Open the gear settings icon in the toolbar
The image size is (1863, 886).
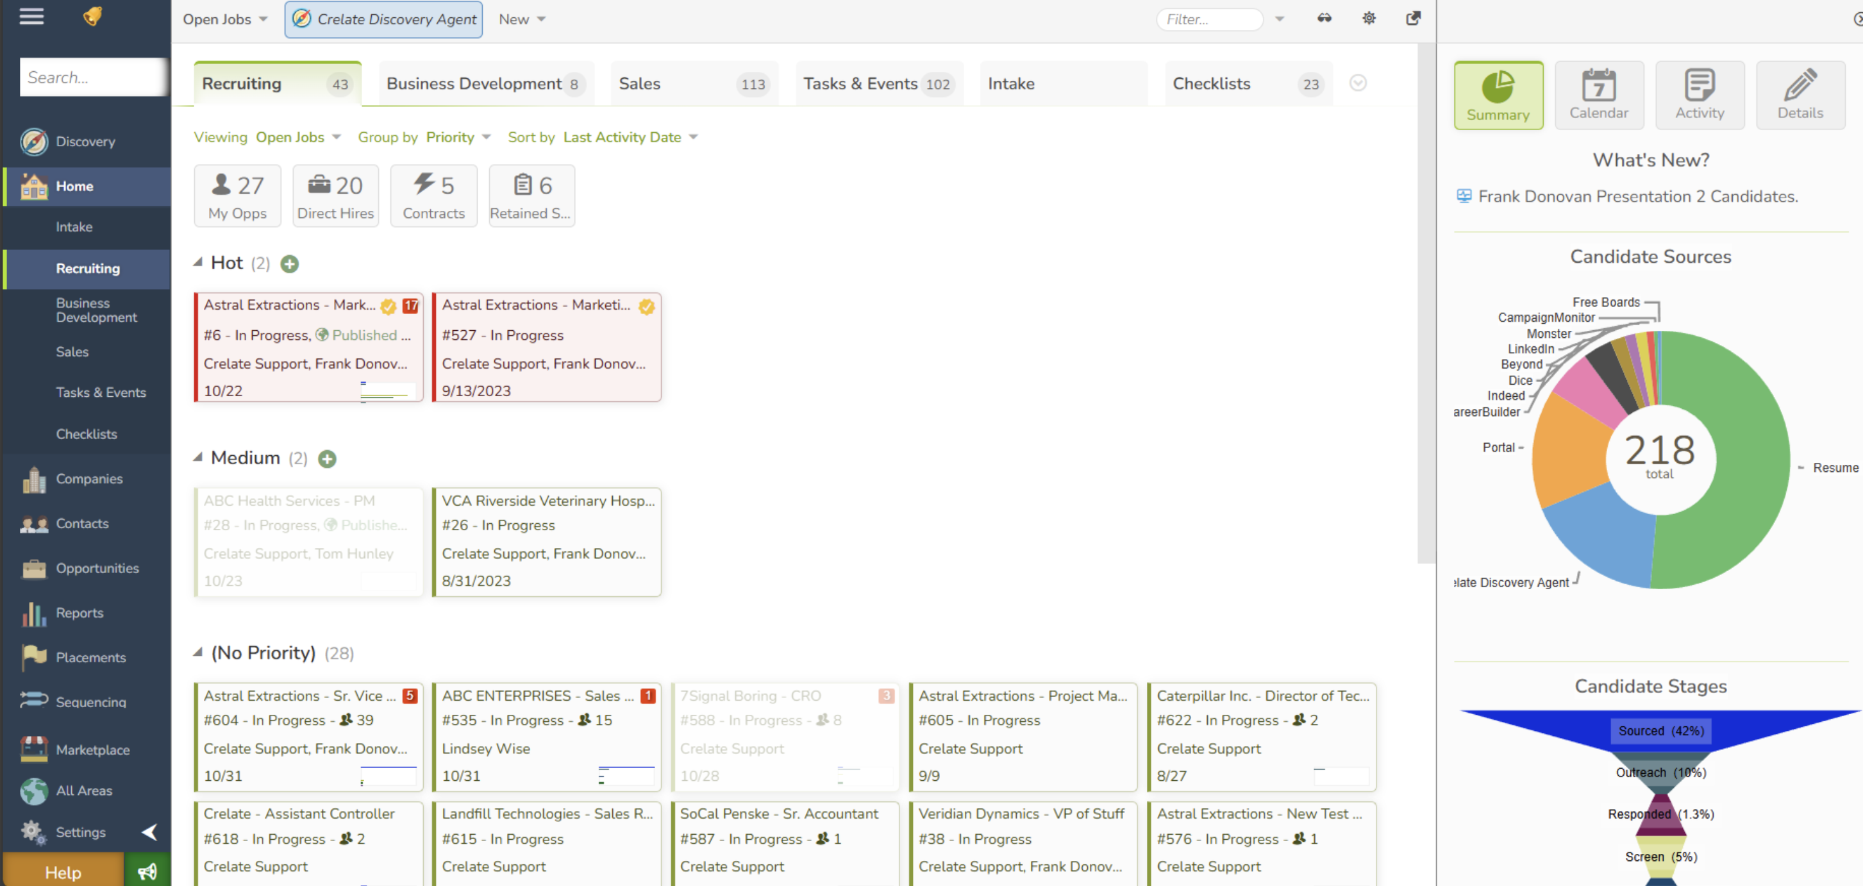point(1368,19)
